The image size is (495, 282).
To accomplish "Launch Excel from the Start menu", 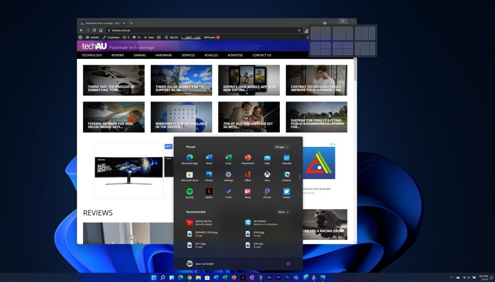I will 228,158.
